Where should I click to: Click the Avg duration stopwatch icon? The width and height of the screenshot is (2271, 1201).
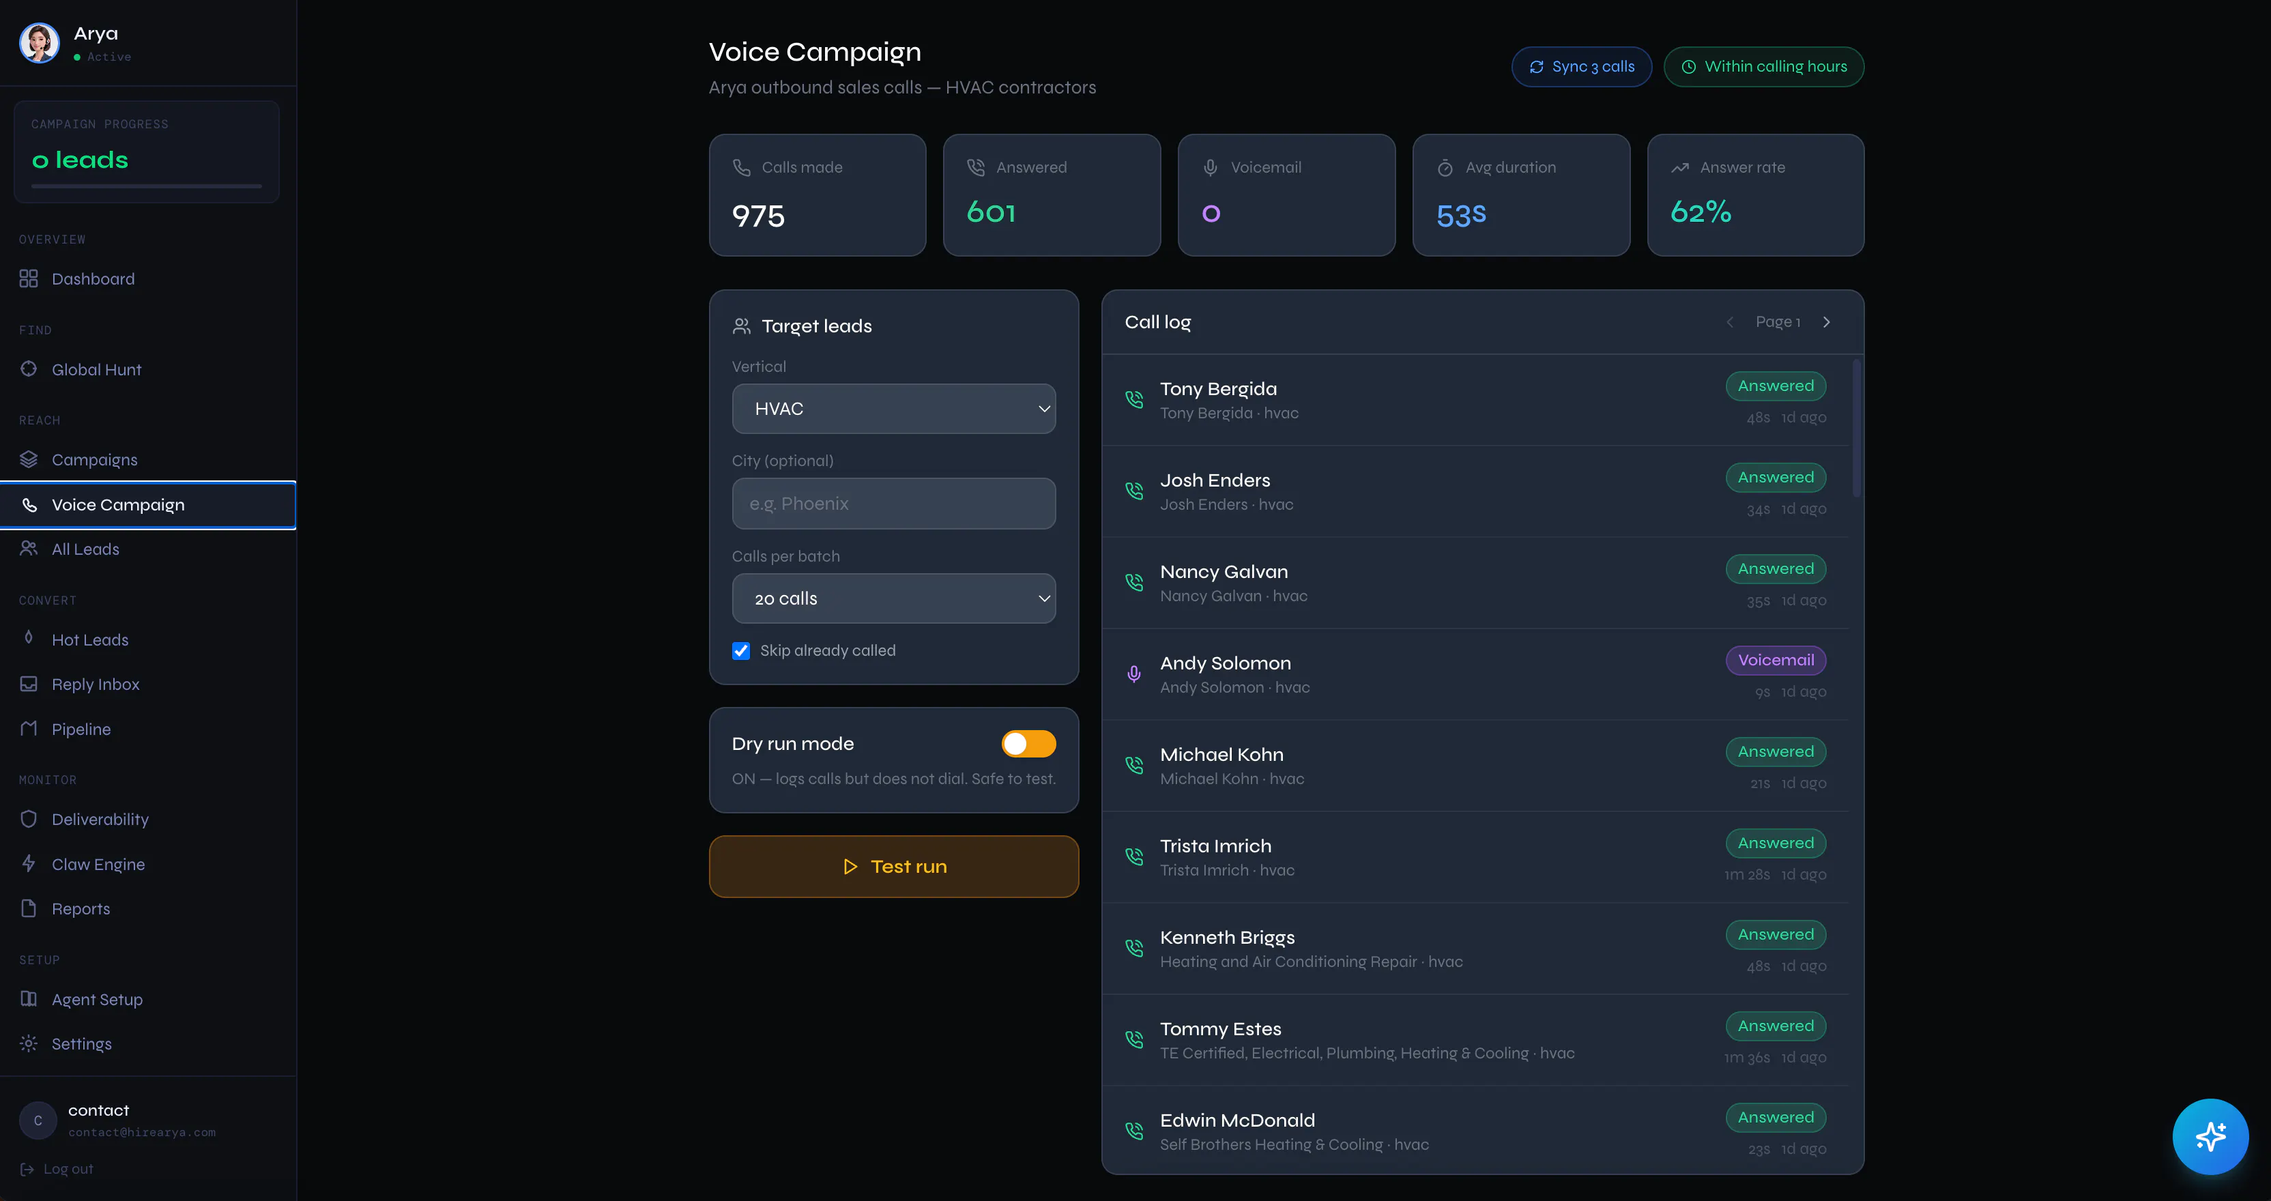click(1445, 168)
